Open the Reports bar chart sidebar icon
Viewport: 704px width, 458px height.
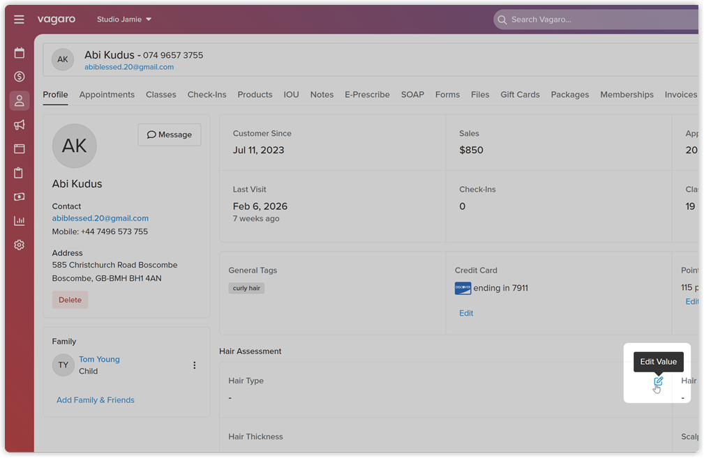coord(20,221)
